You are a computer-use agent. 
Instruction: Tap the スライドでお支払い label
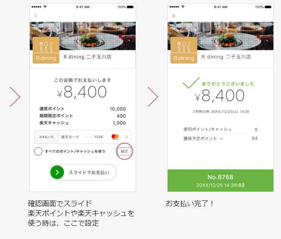click(89, 172)
